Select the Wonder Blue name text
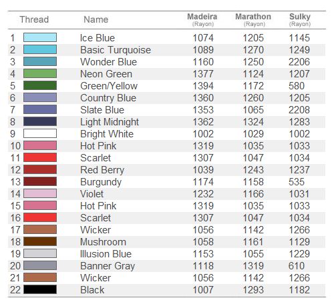Screen dimensions: 334x304 (108, 62)
